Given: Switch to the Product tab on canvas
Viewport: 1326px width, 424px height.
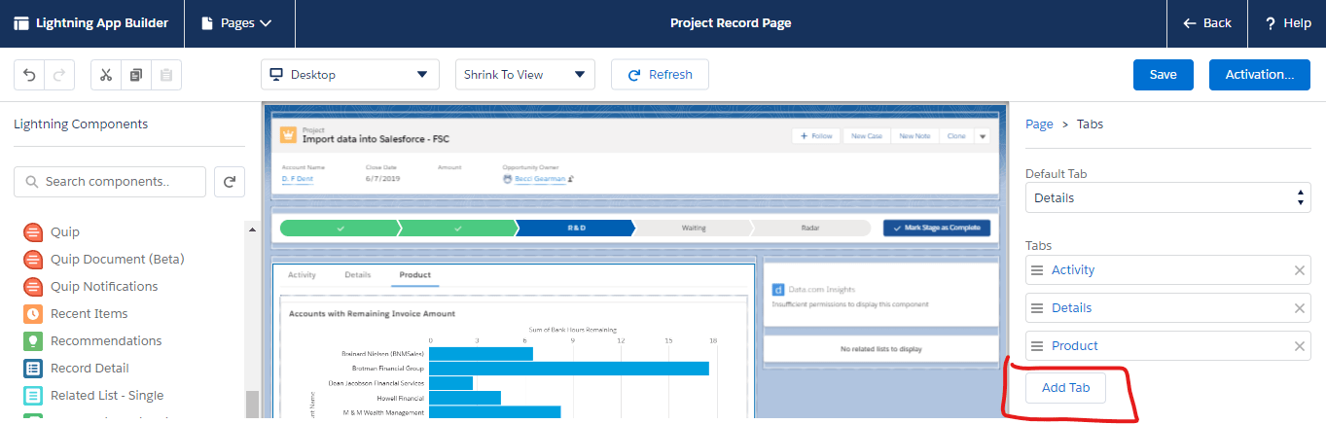Looking at the screenshot, I should (x=415, y=275).
